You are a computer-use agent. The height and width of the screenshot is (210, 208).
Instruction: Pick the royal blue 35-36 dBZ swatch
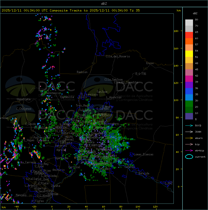(x=189, y=91)
